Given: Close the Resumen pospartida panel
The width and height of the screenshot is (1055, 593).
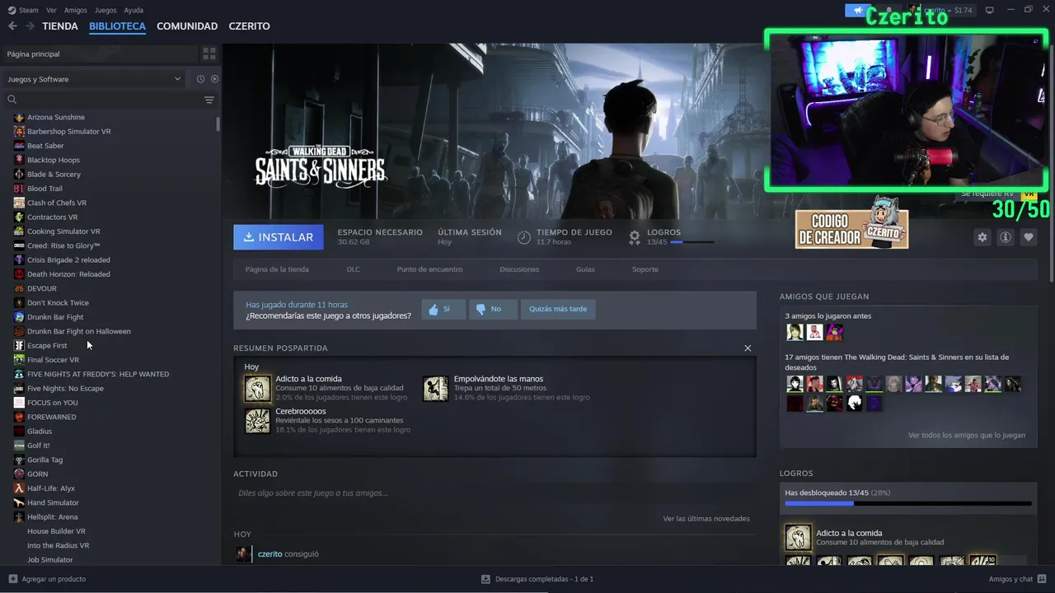Looking at the screenshot, I should [x=748, y=348].
